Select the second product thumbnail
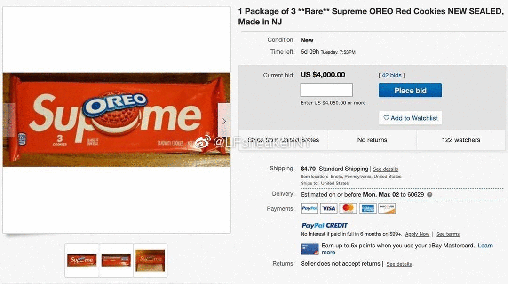Screen dimensions: 508x284 [116, 260]
